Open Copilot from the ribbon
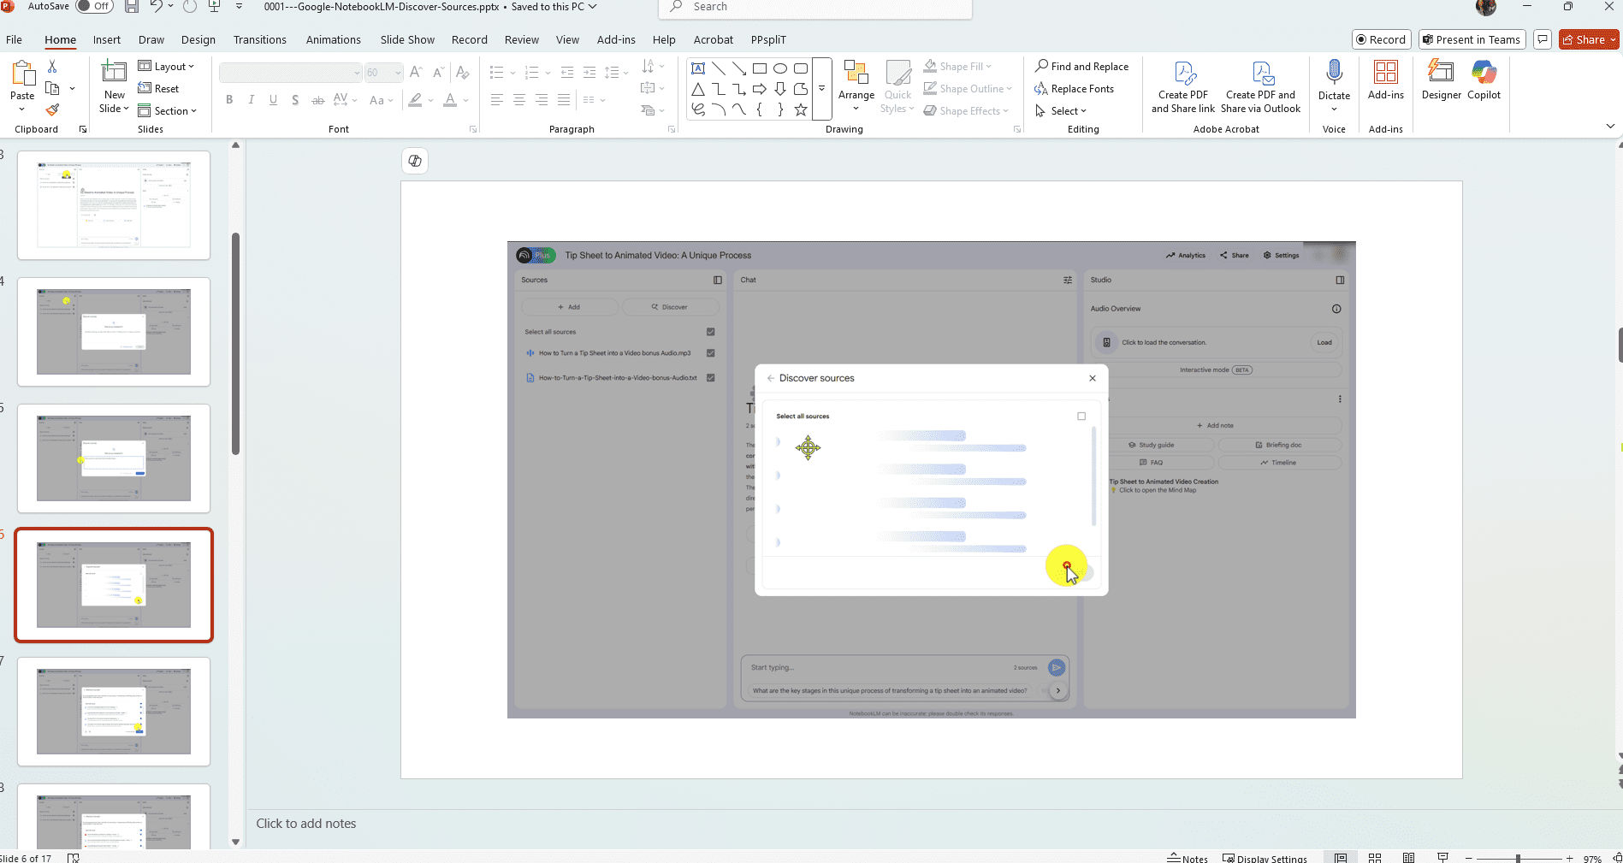1623x863 pixels. pos(1484,80)
